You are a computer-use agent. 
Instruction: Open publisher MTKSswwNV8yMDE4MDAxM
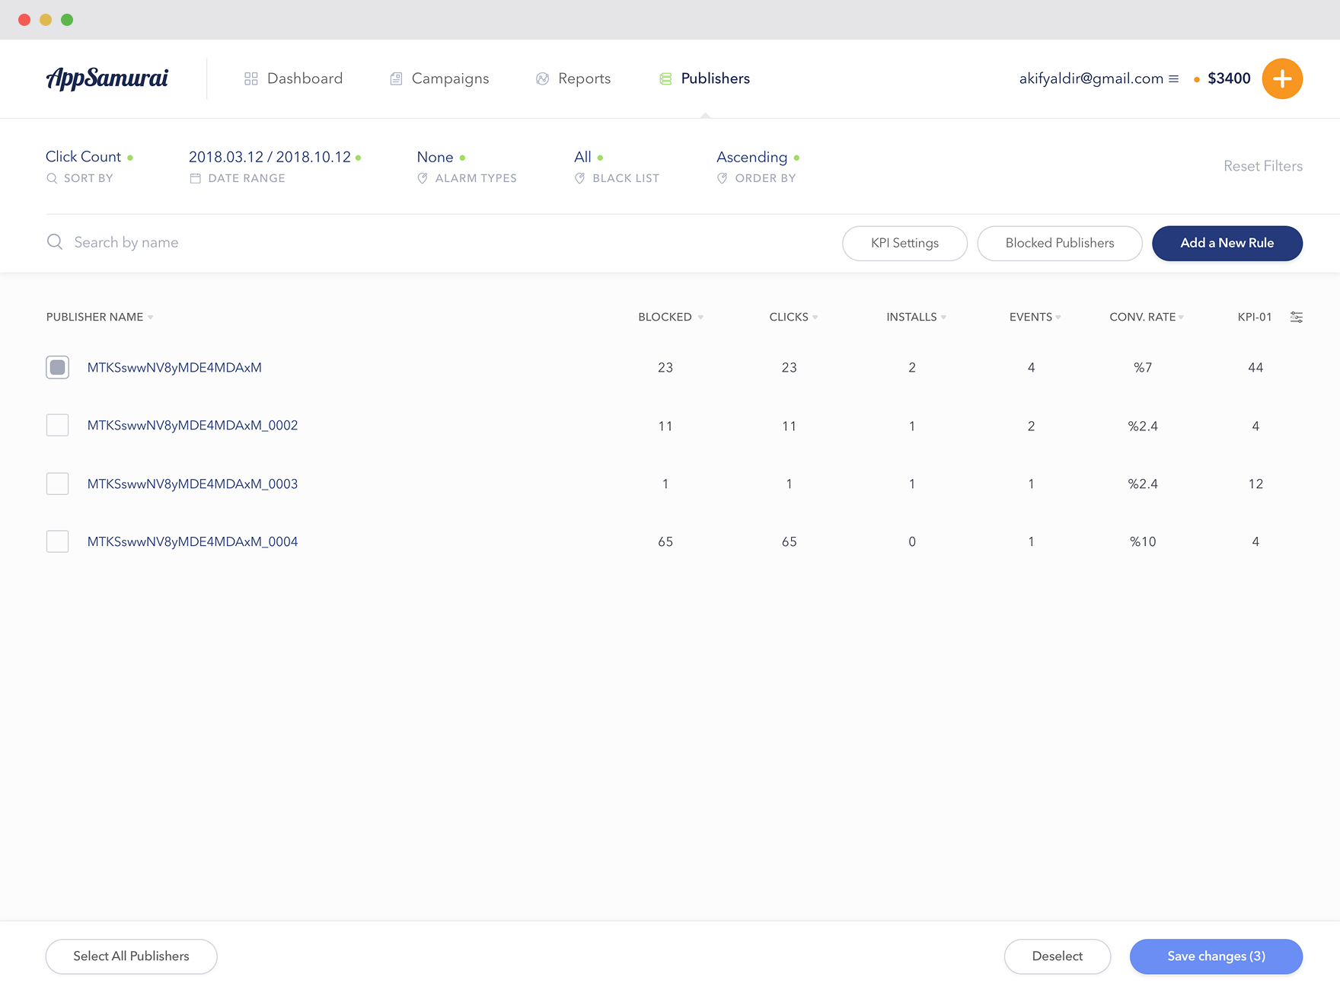[174, 367]
